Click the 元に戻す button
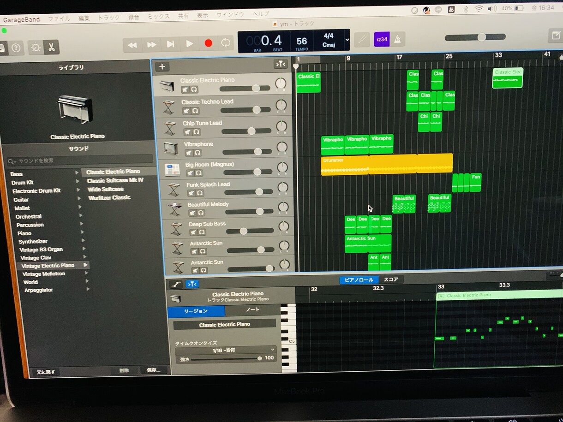The image size is (563, 422). [46, 372]
